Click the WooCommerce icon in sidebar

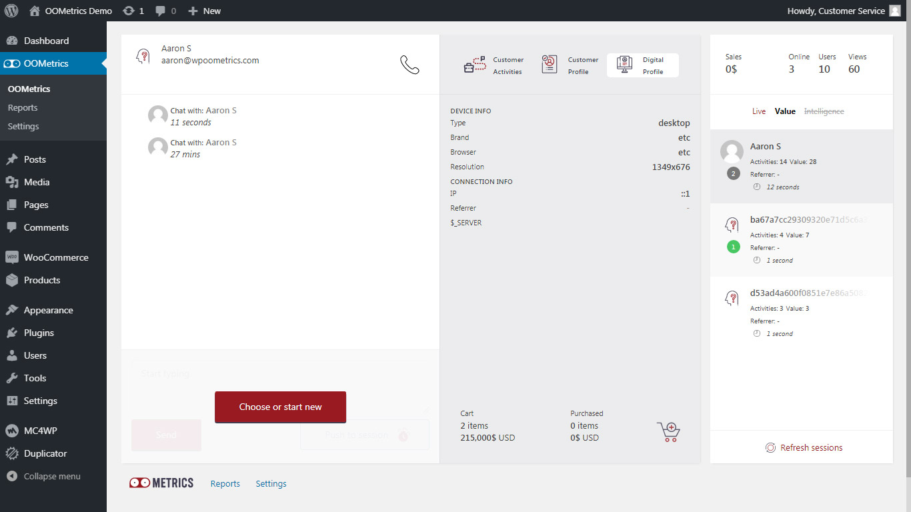coord(12,257)
